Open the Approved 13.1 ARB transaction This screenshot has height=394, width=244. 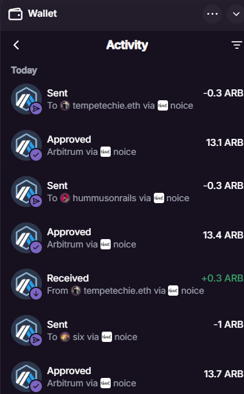(x=127, y=145)
